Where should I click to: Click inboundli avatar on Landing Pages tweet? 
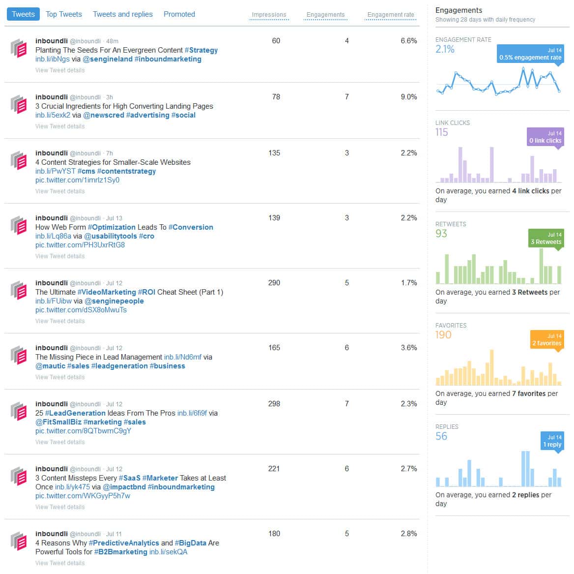(x=19, y=104)
